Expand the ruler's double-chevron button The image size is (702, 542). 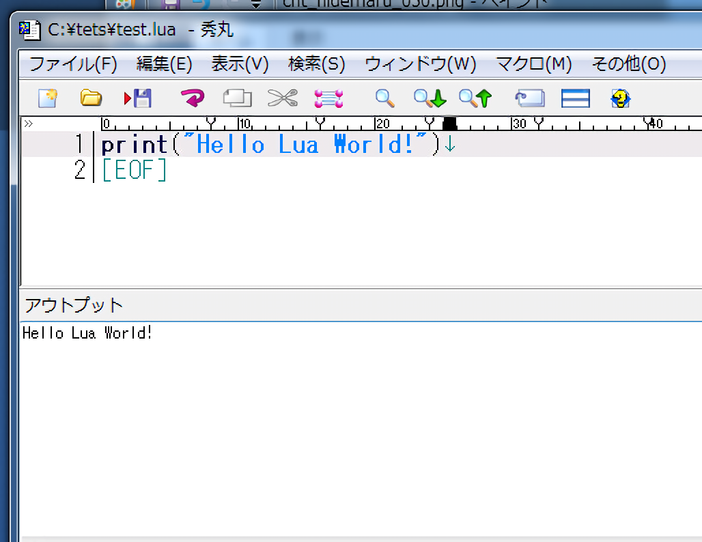coord(29,124)
